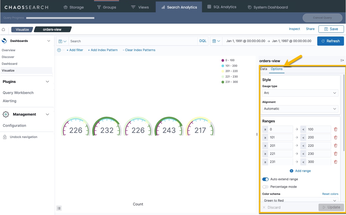Click the purple 0 - 100 legend color

coord(223,60)
